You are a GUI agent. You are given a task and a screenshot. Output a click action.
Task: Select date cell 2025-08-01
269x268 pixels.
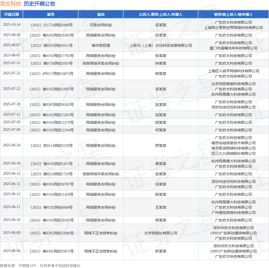[12, 55]
